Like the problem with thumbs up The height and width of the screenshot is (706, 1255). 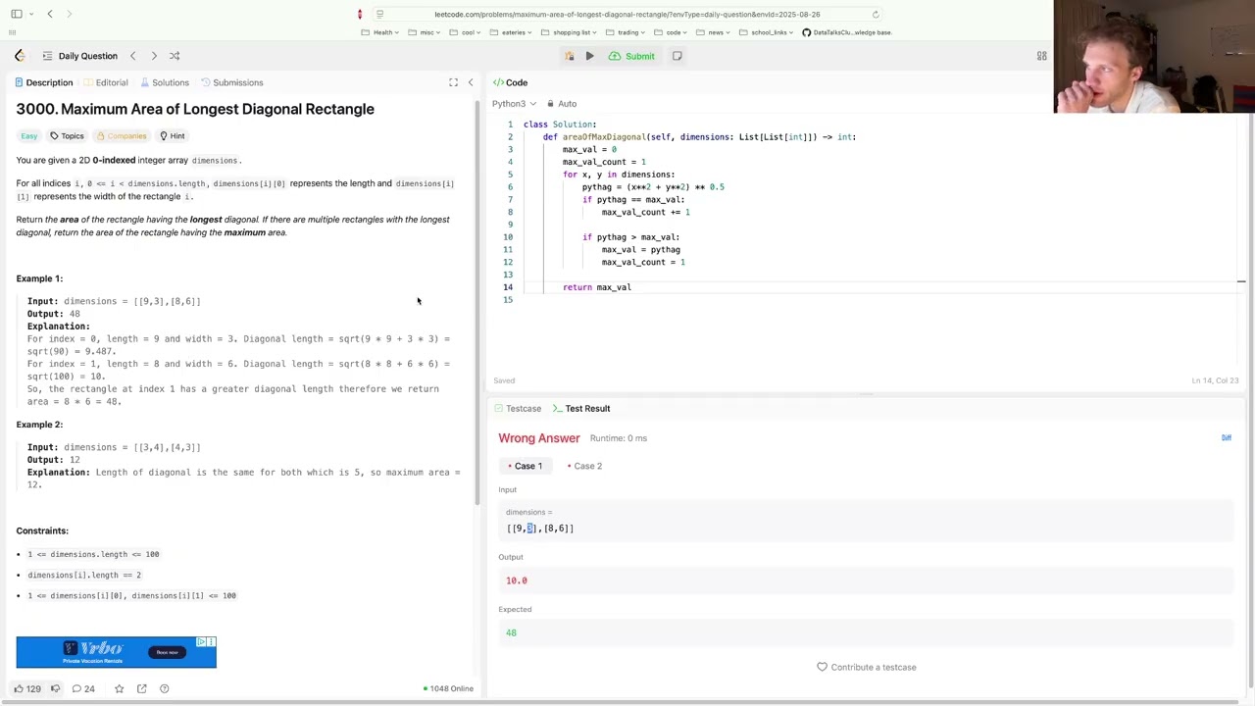26,688
